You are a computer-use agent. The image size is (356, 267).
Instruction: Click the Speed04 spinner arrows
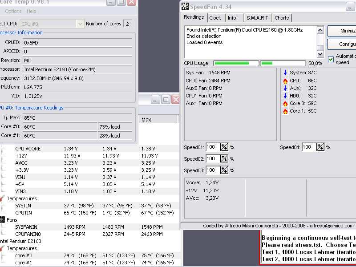320,147
